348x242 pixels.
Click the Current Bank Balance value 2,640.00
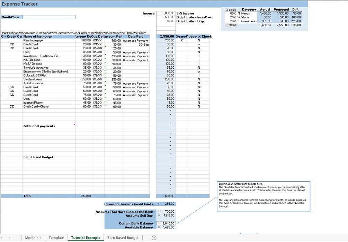tap(166, 223)
